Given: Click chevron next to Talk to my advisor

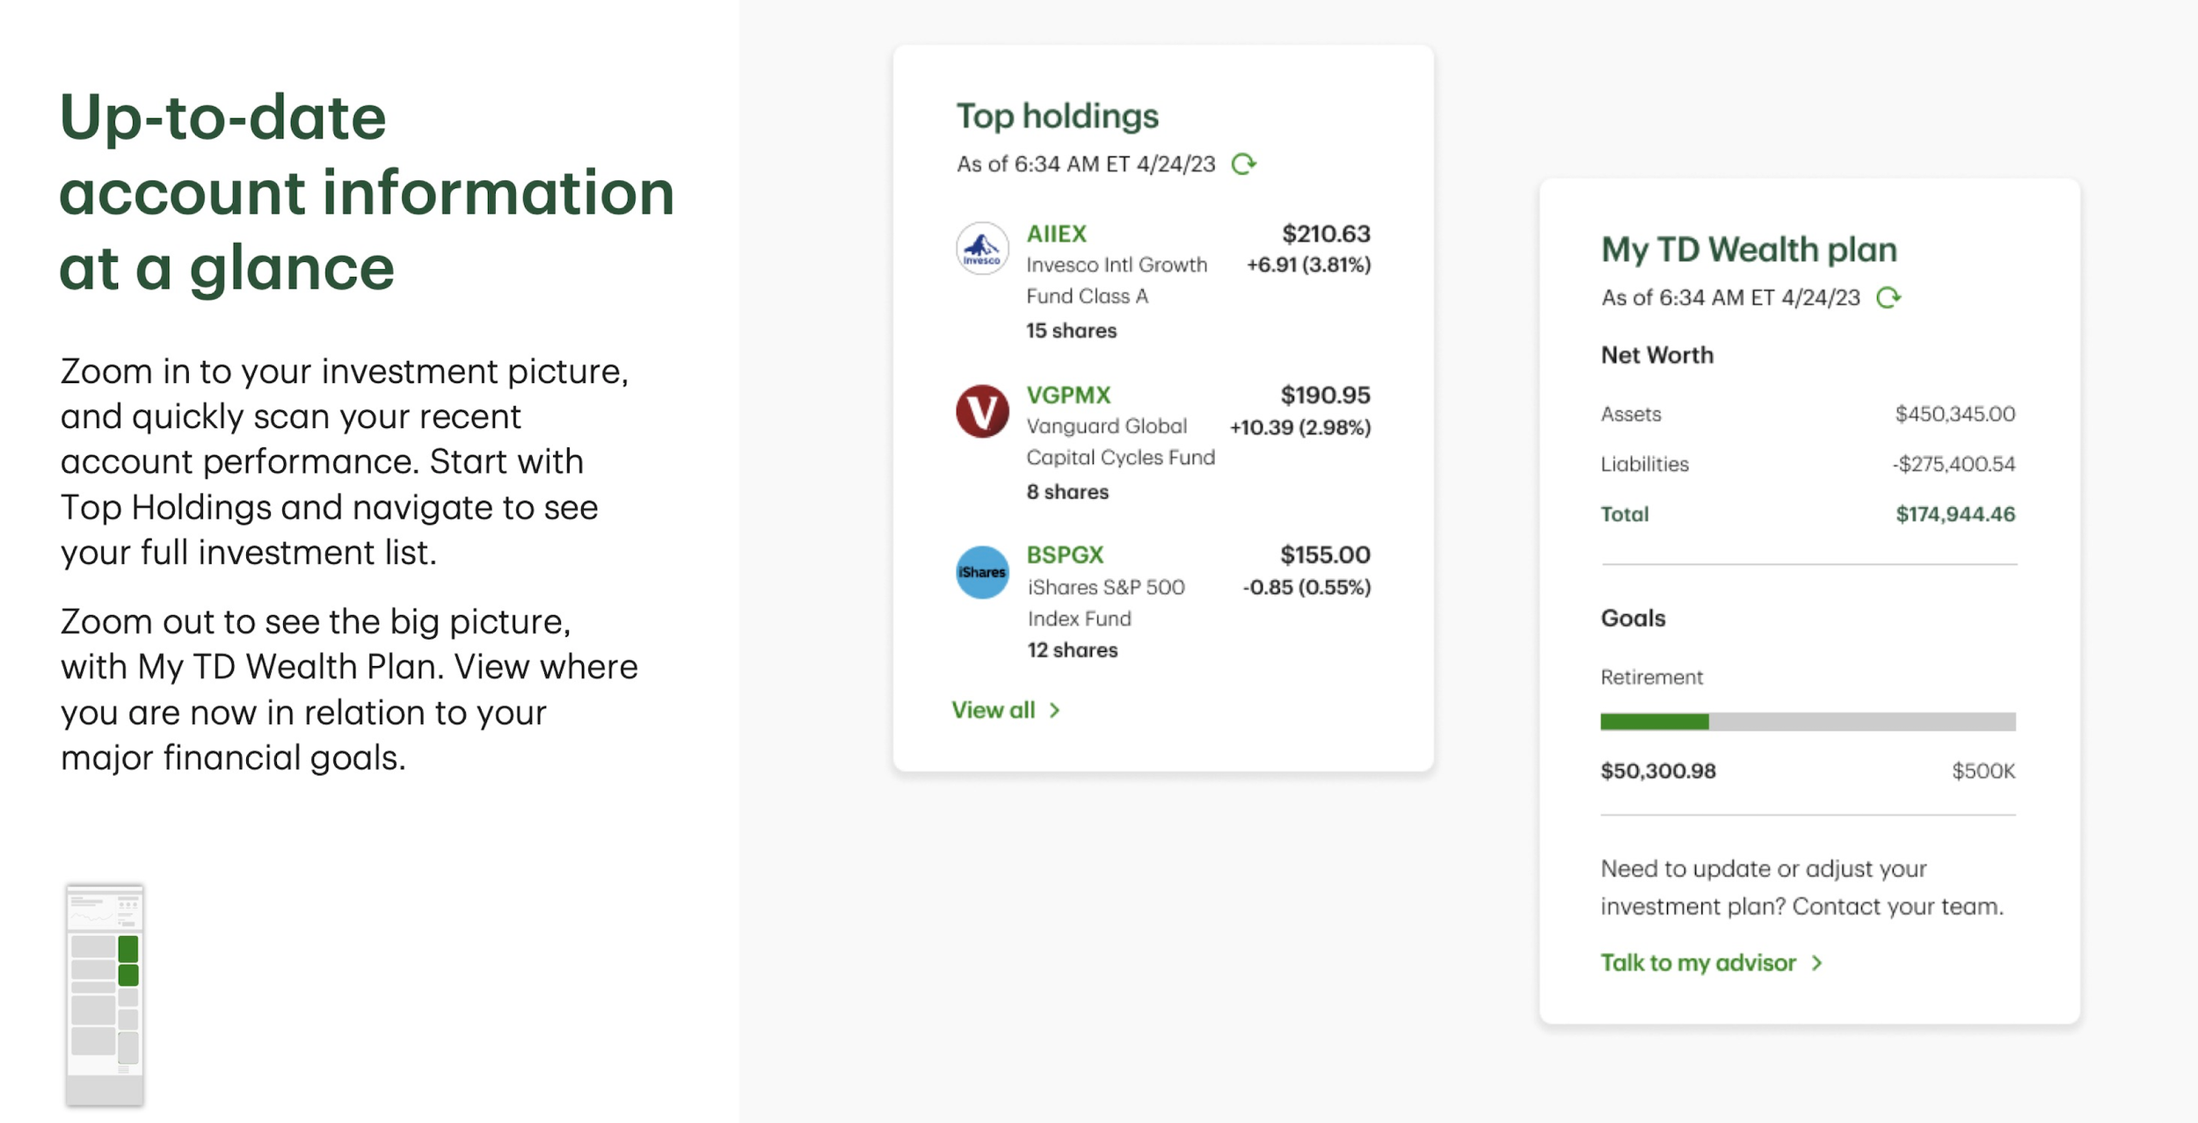Looking at the screenshot, I should pyautogui.click(x=1817, y=963).
